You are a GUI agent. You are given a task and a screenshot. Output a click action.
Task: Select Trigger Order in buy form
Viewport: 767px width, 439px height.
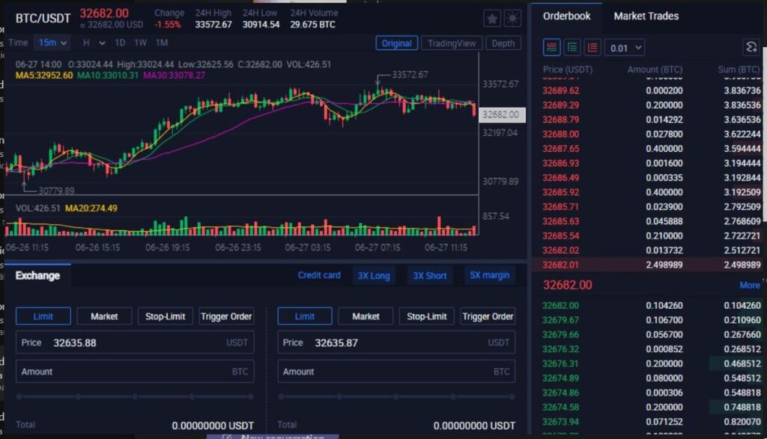tap(226, 316)
